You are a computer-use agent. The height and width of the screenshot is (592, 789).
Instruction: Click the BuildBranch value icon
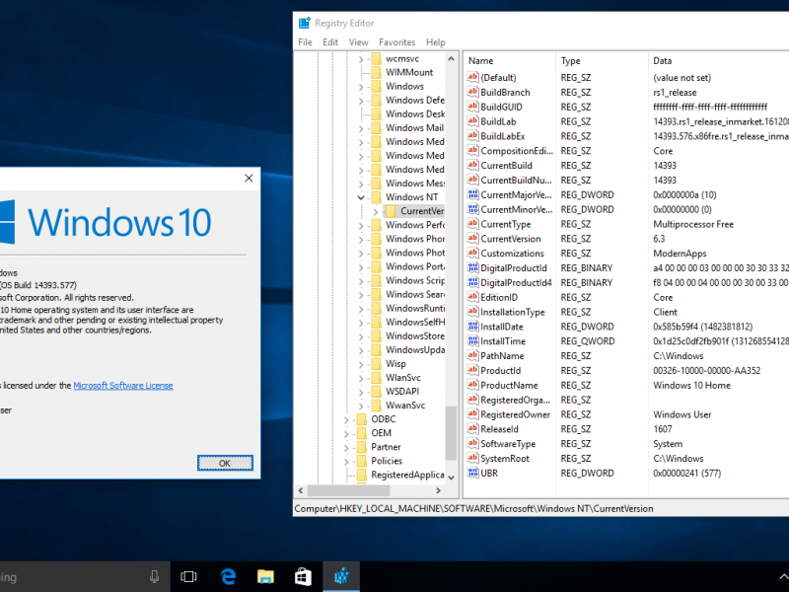(472, 92)
